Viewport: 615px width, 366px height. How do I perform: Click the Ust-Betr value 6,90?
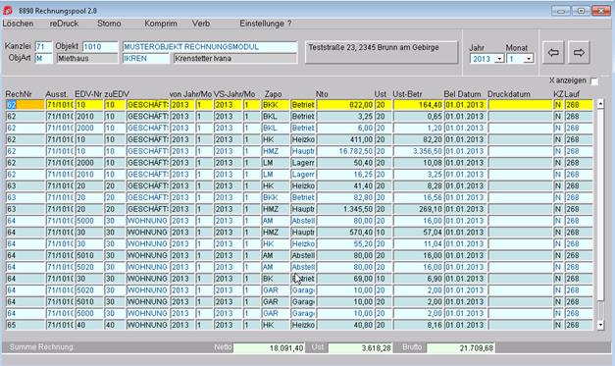[418, 279]
